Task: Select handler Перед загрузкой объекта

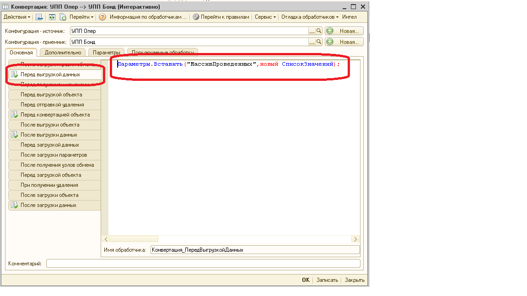Action: pyautogui.click(x=55, y=175)
